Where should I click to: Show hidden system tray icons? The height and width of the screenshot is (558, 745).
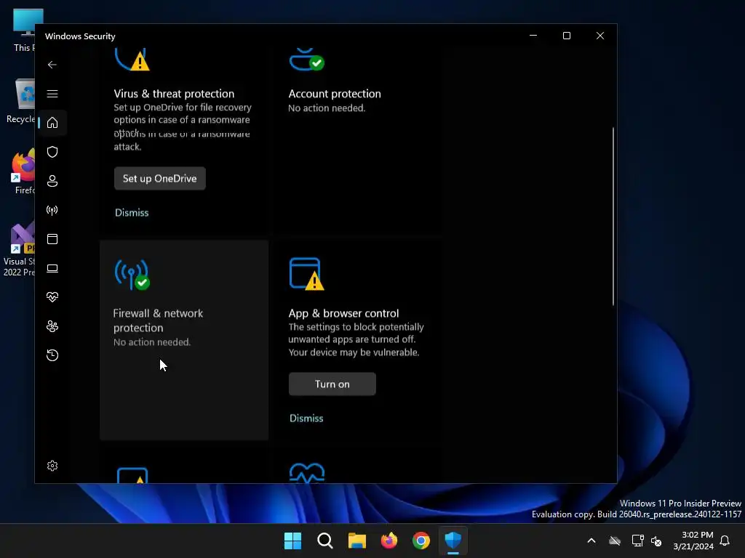(x=591, y=541)
